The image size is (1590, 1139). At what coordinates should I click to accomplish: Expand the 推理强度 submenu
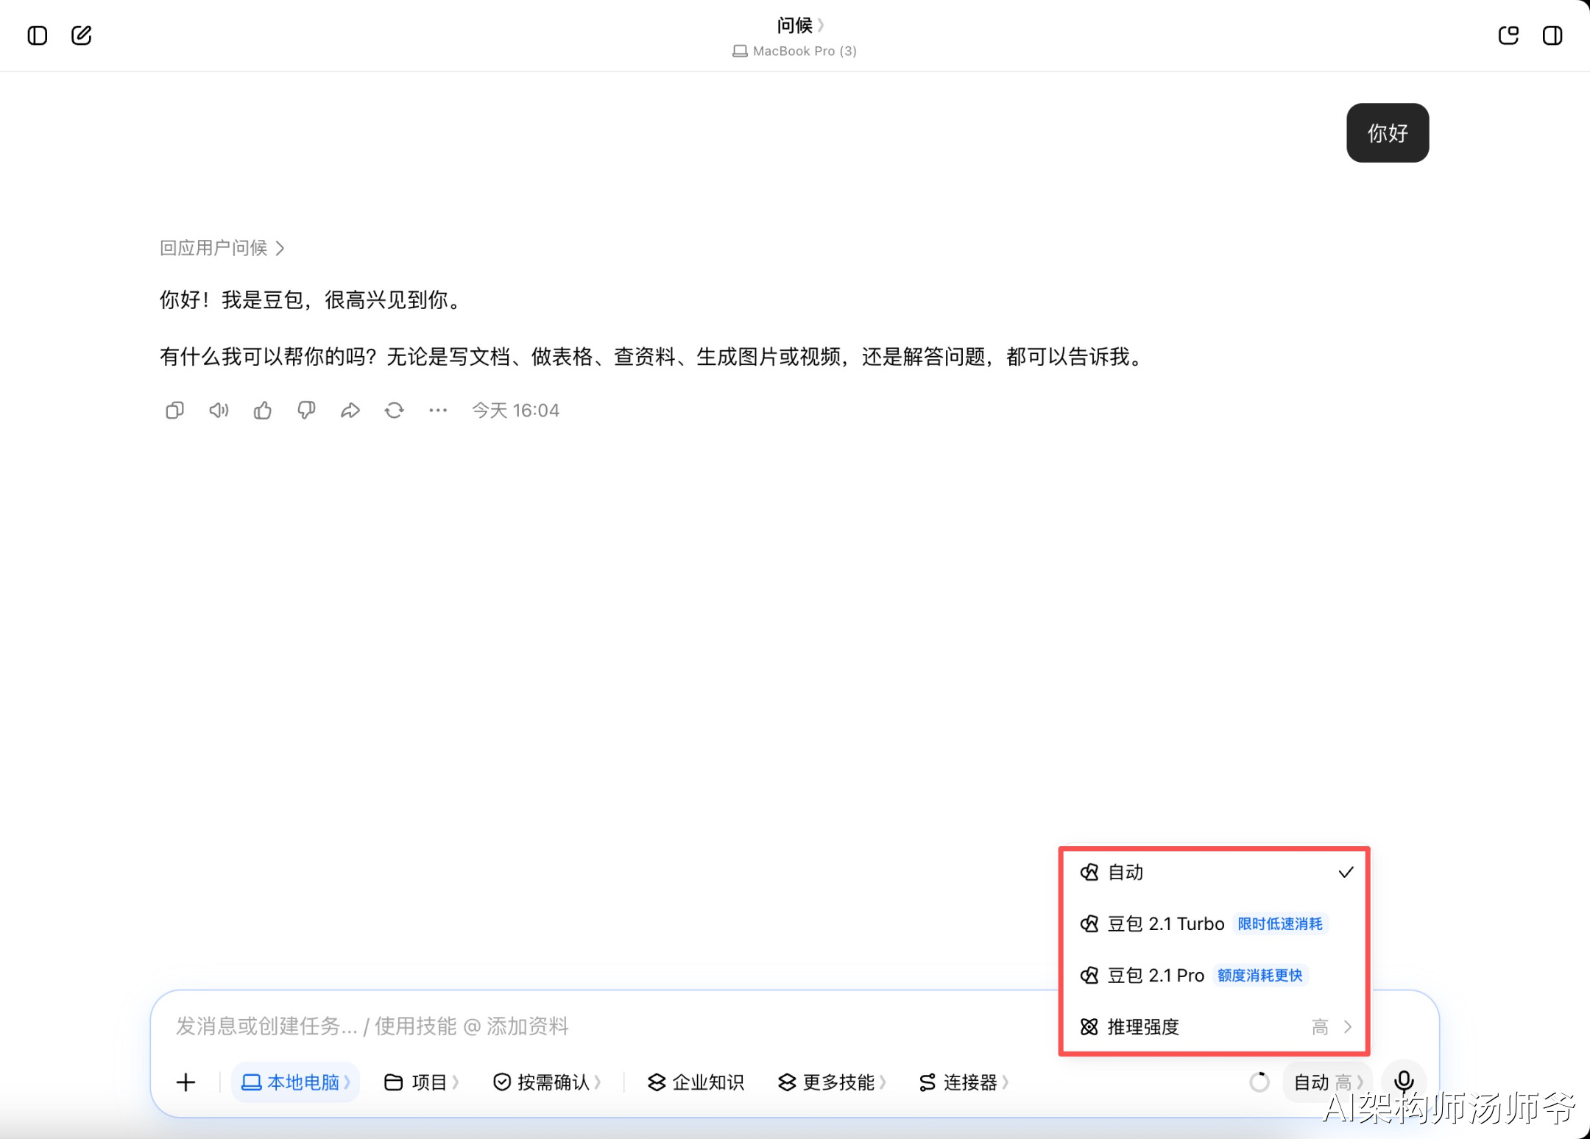coord(1215,1026)
